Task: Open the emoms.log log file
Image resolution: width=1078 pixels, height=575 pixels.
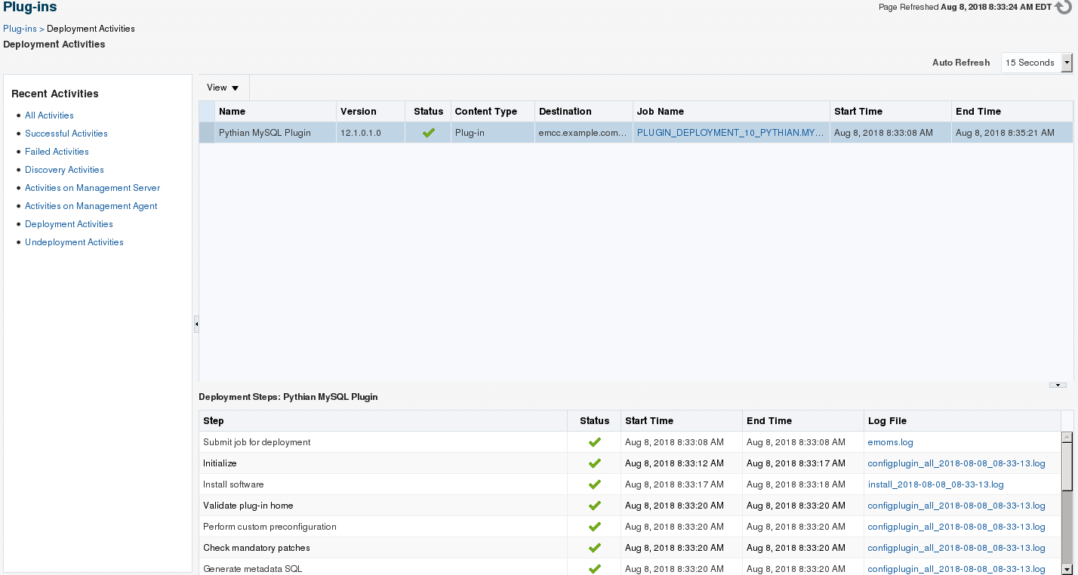Action: click(x=890, y=442)
